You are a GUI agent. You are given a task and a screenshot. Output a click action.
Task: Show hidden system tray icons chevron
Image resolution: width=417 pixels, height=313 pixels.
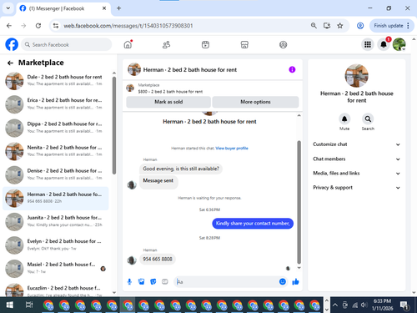[x=335, y=305]
